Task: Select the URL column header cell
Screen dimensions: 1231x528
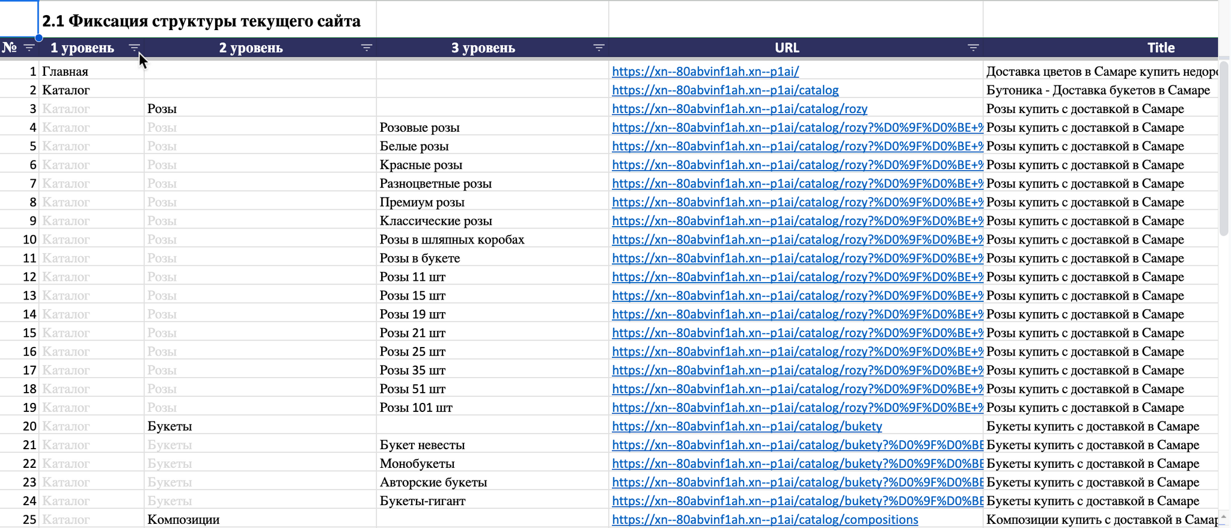Action: point(796,48)
